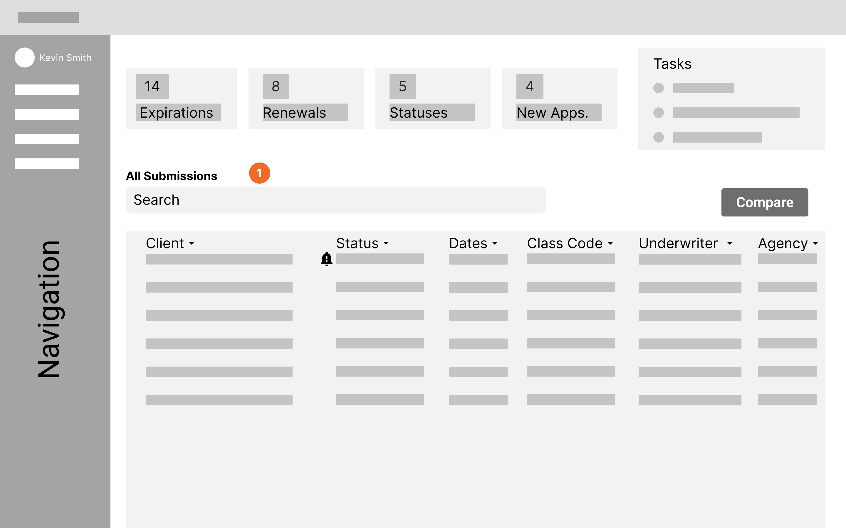Click into the Search input field
Image resolution: width=846 pixels, height=528 pixels.
(335, 200)
